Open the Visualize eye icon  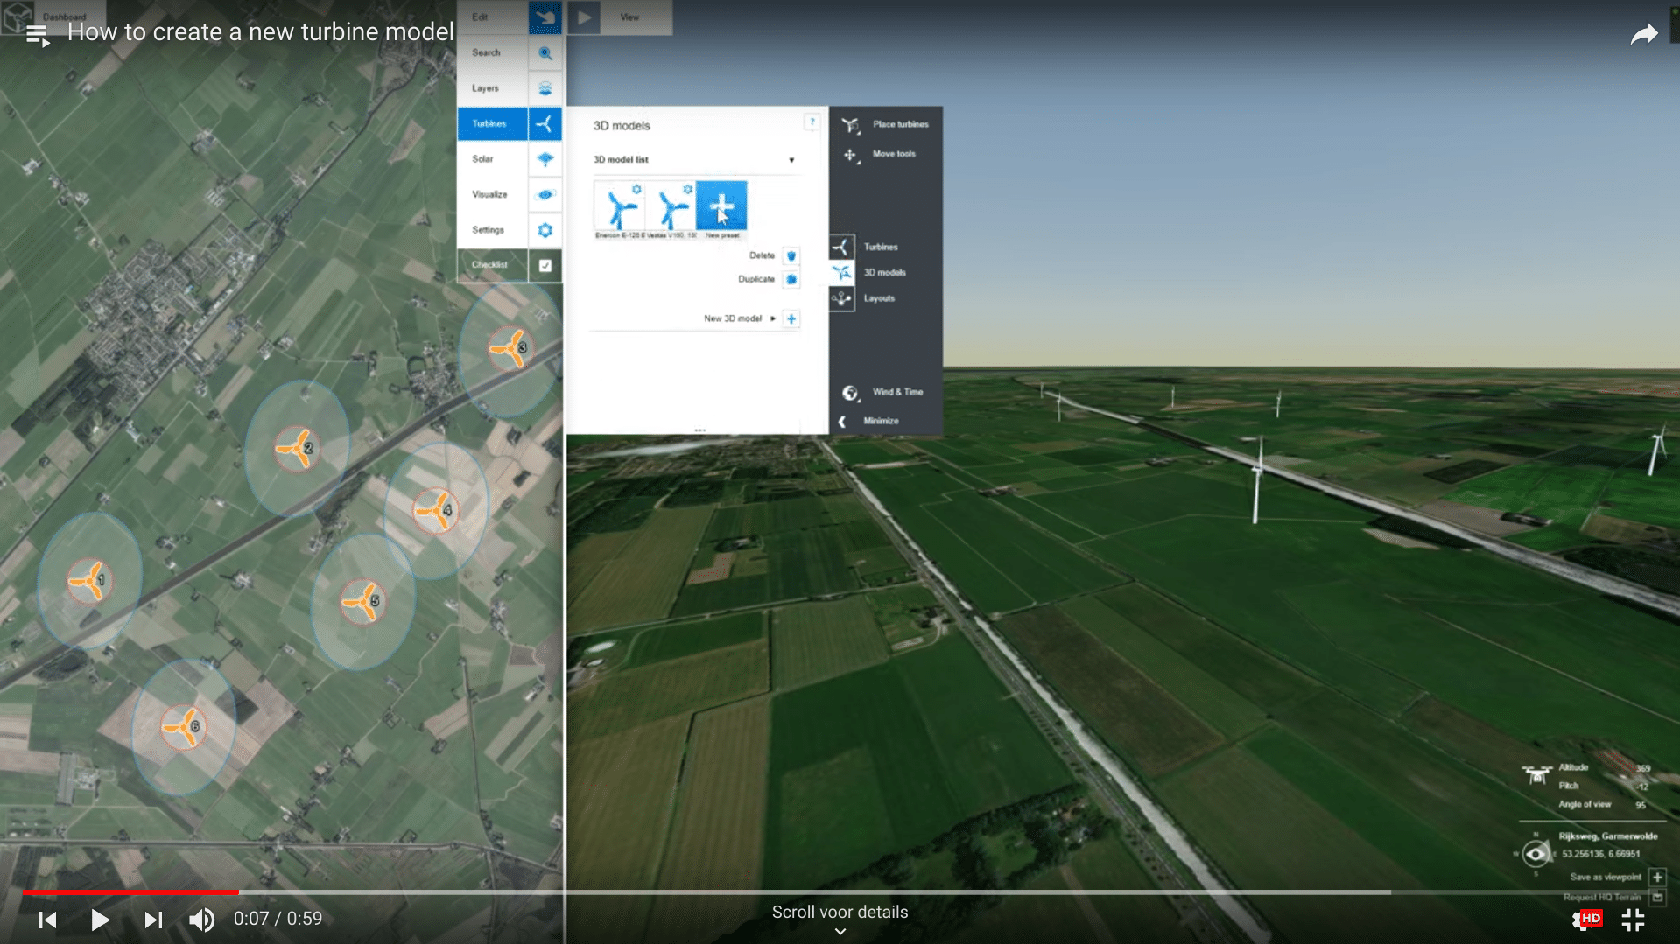545,194
